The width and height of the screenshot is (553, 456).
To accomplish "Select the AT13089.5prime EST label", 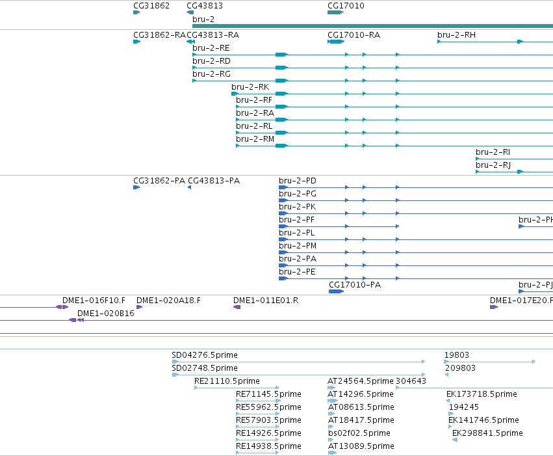I will pyautogui.click(x=361, y=446).
